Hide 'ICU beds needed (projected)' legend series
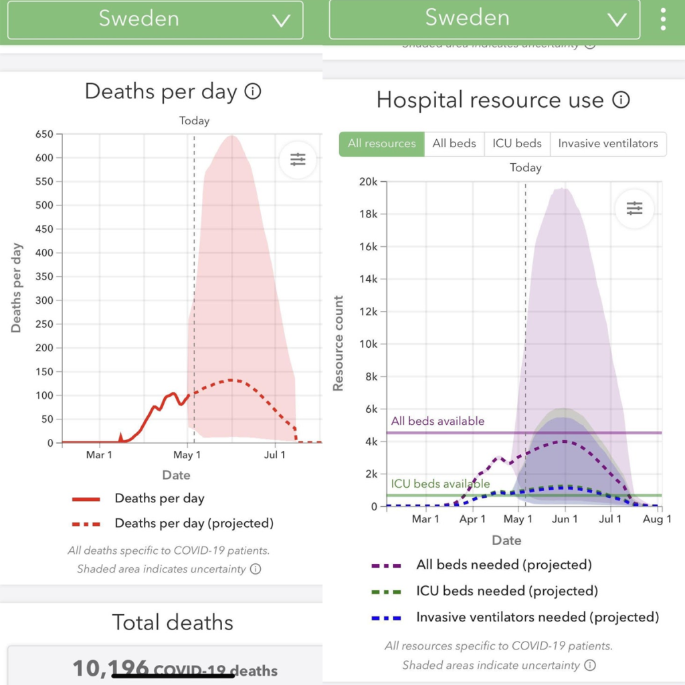Screen dimensions: 685x685 point(506,591)
